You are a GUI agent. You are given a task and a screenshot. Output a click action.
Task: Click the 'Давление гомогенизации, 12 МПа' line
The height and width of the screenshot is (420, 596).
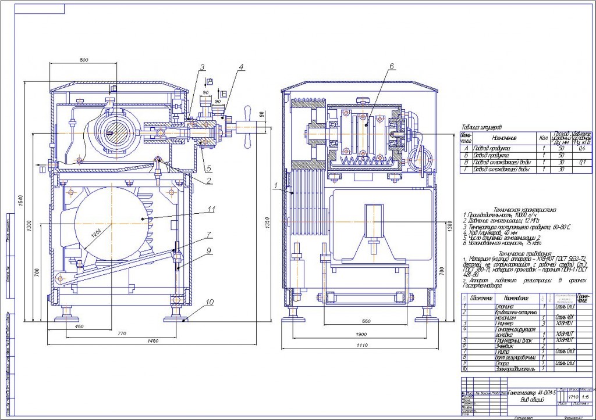coord(501,220)
